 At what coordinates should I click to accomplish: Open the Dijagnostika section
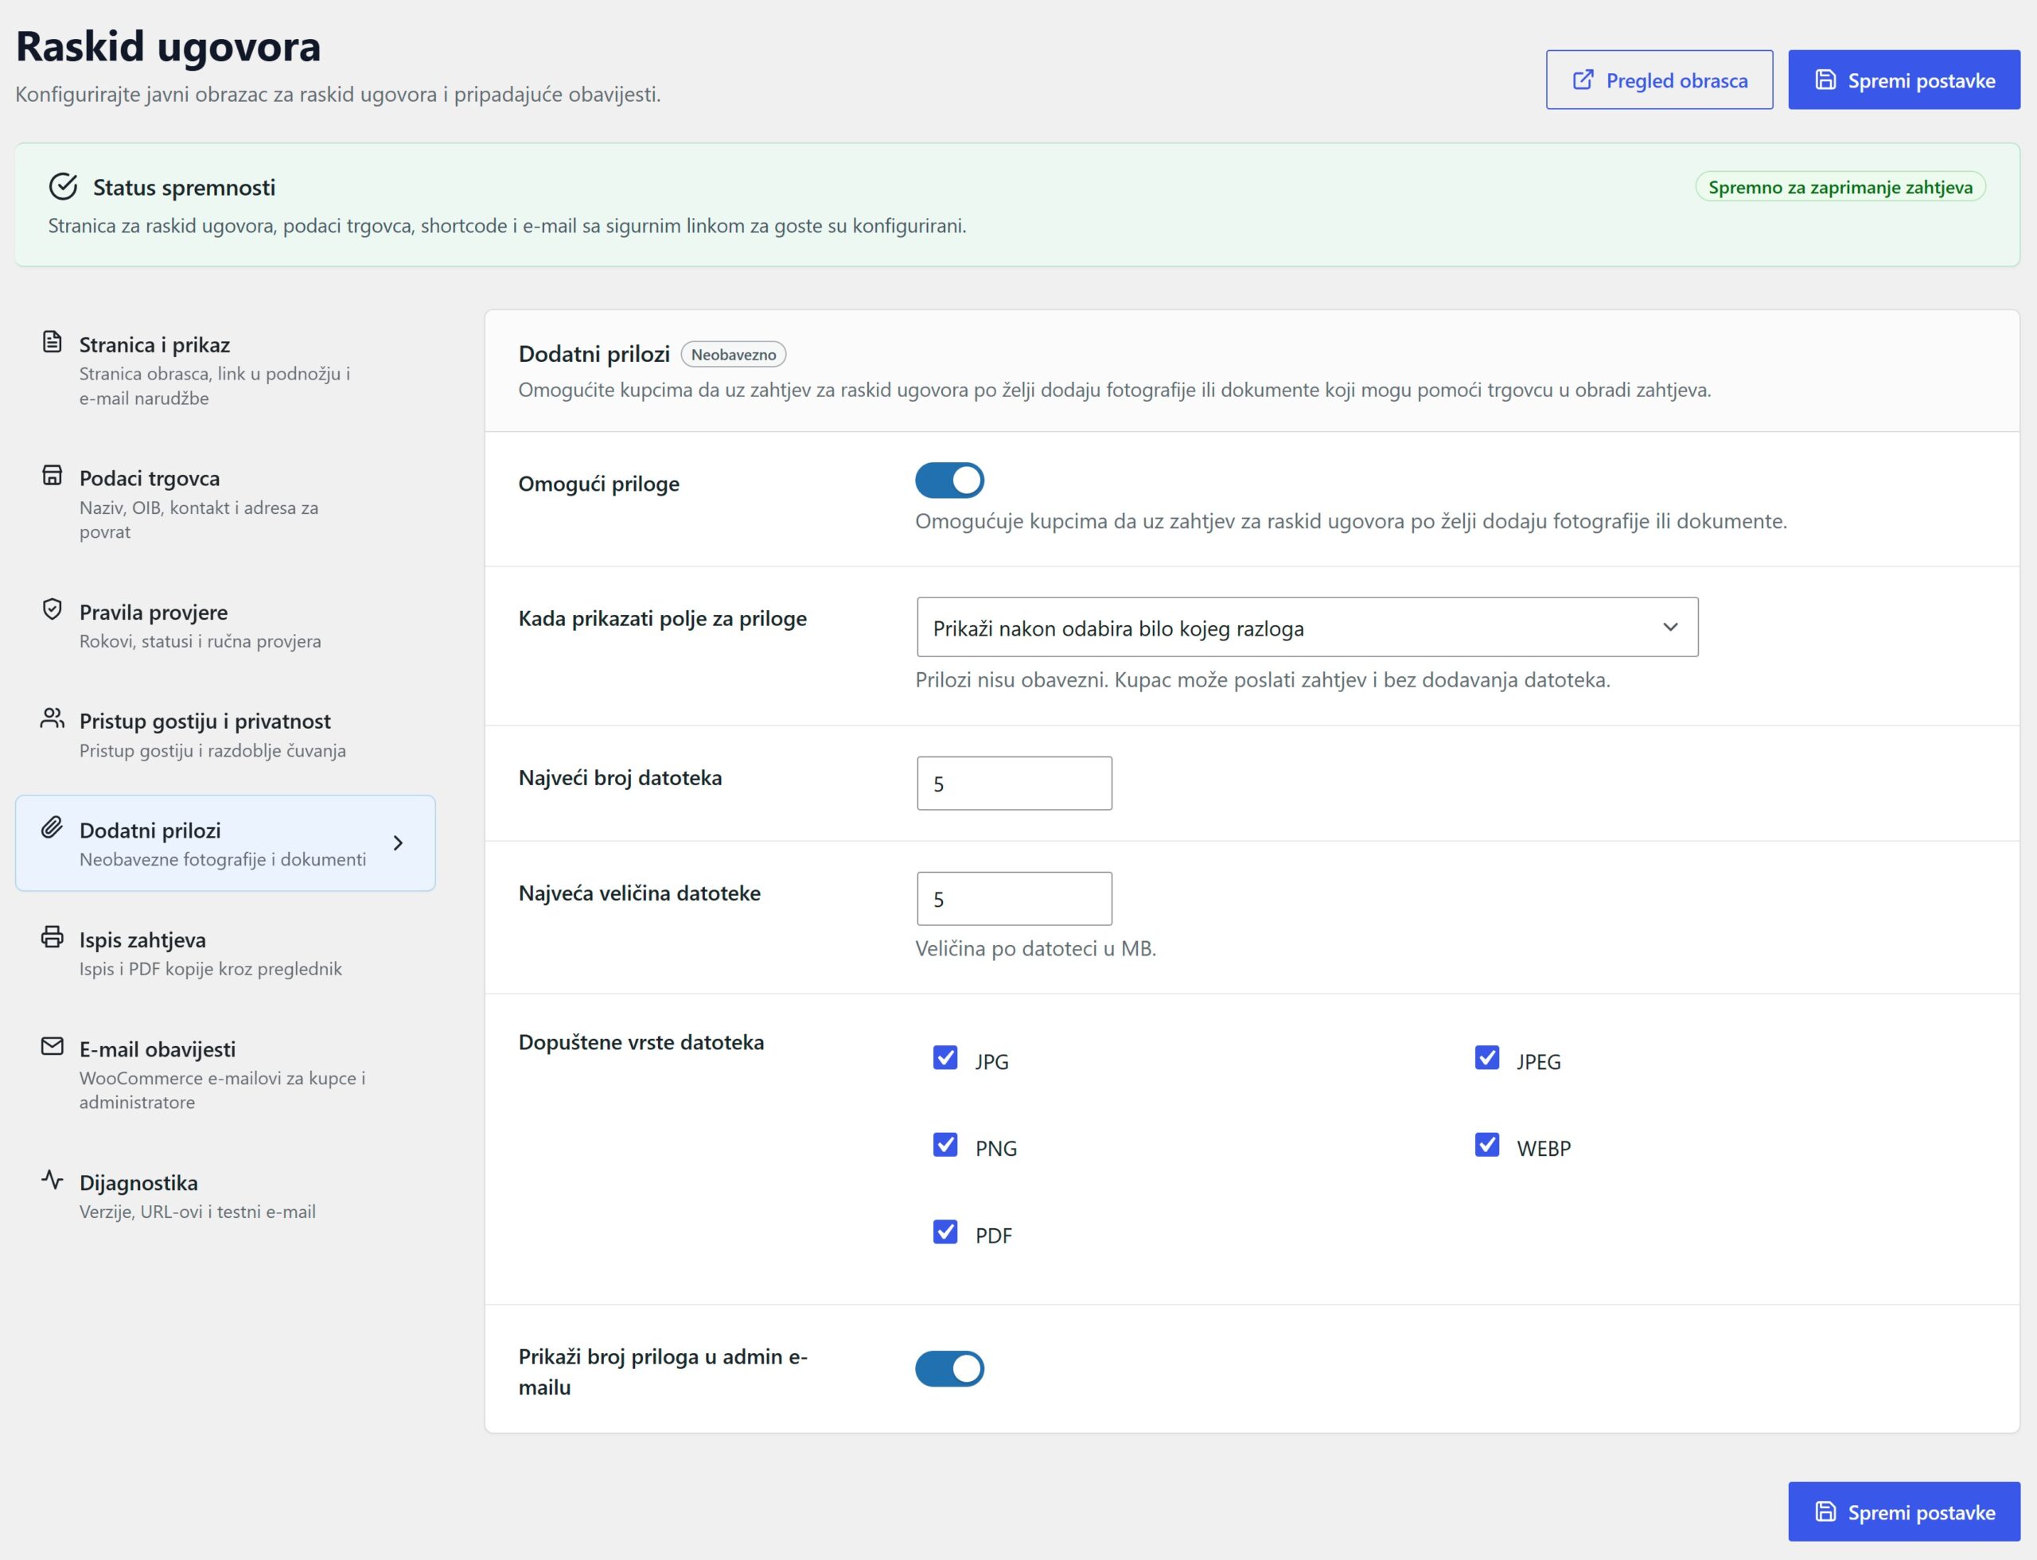pos(224,1196)
